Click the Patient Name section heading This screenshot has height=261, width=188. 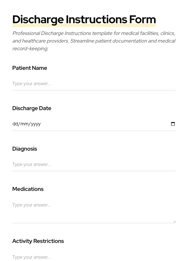pyautogui.click(x=30, y=68)
